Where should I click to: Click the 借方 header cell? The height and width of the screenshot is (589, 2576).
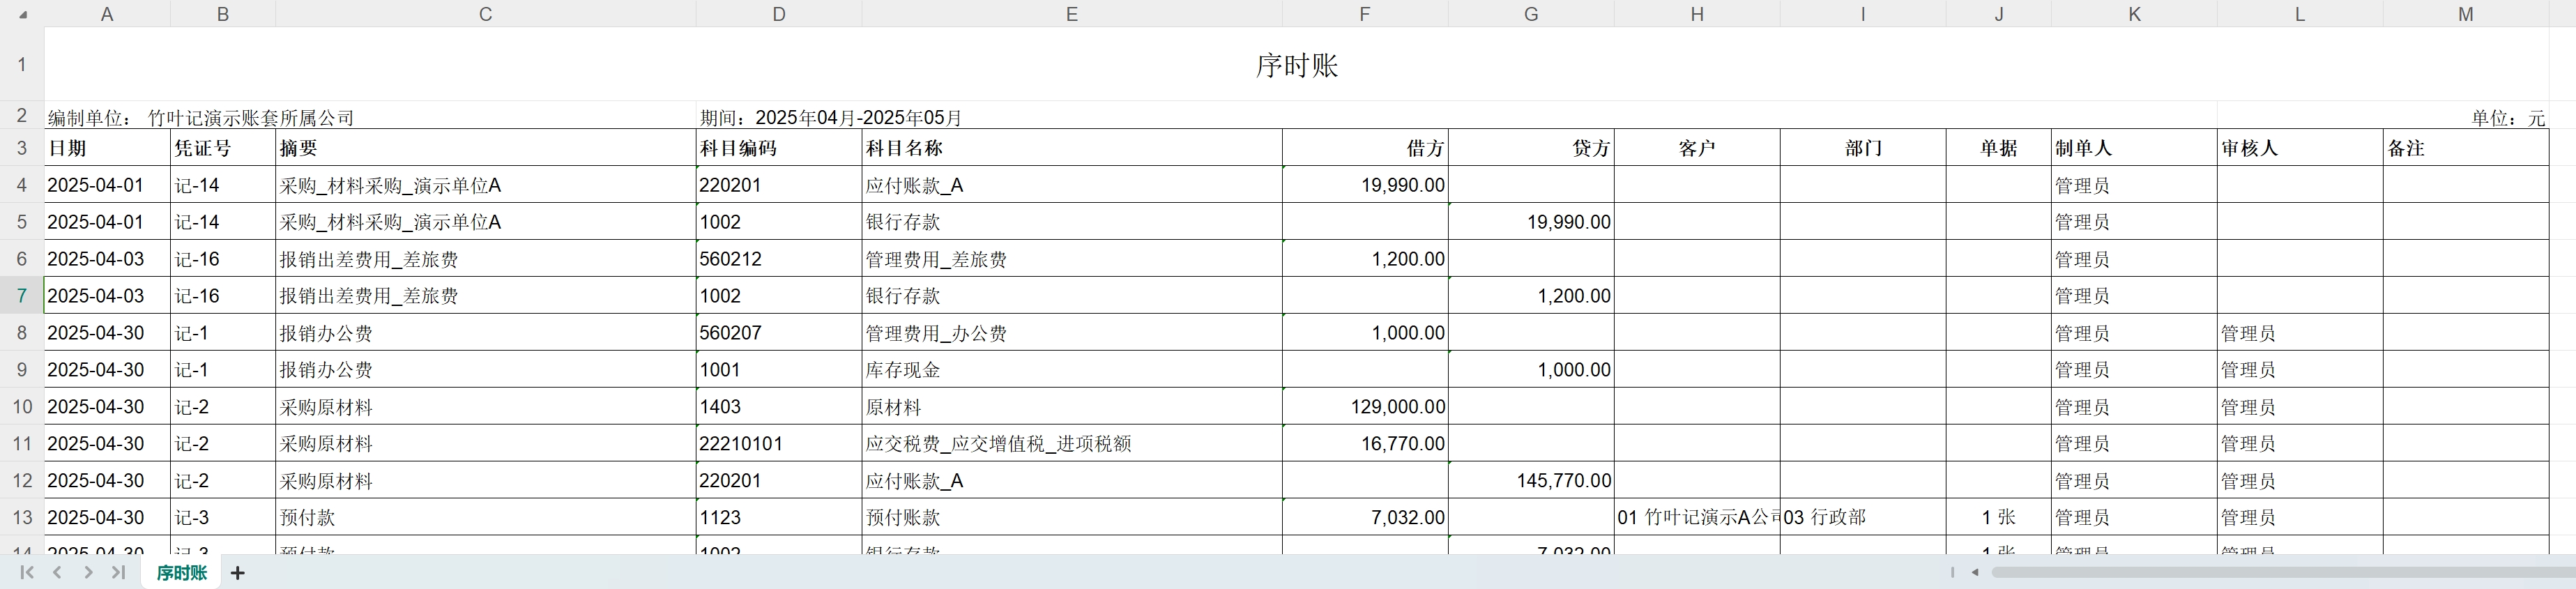click(1364, 148)
